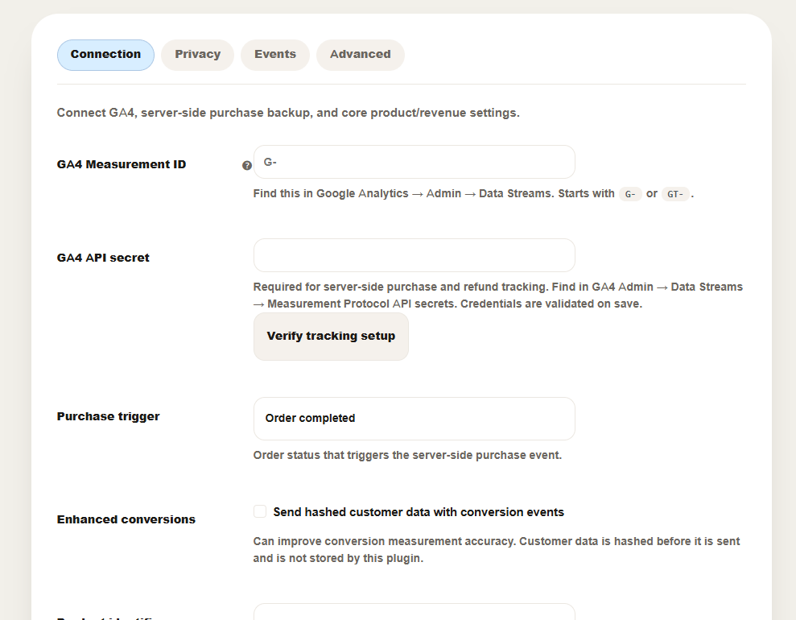The height and width of the screenshot is (620, 796).
Task: Click 'Can improve conversion measurement accuracy' help text
Action: tap(497, 550)
